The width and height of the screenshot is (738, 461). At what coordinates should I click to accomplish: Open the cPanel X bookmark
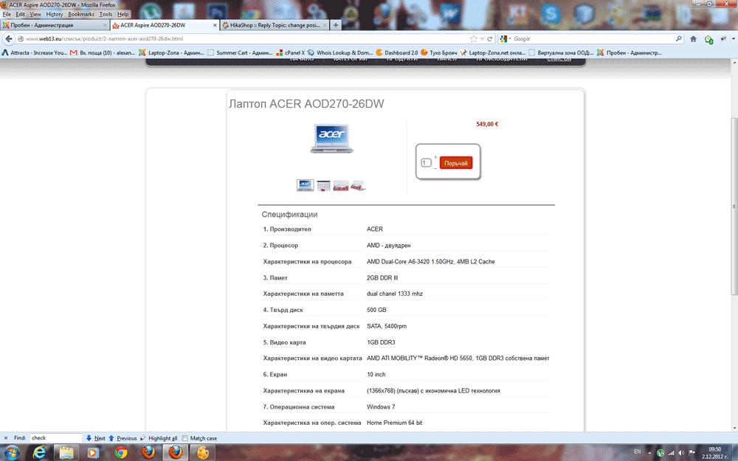(290, 52)
